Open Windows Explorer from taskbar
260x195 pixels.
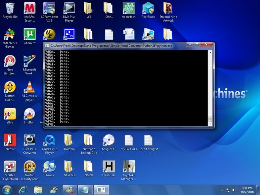tap(38, 190)
